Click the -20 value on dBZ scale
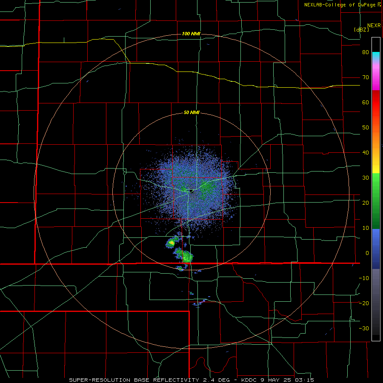The height and width of the screenshot is (383, 383). (364, 303)
